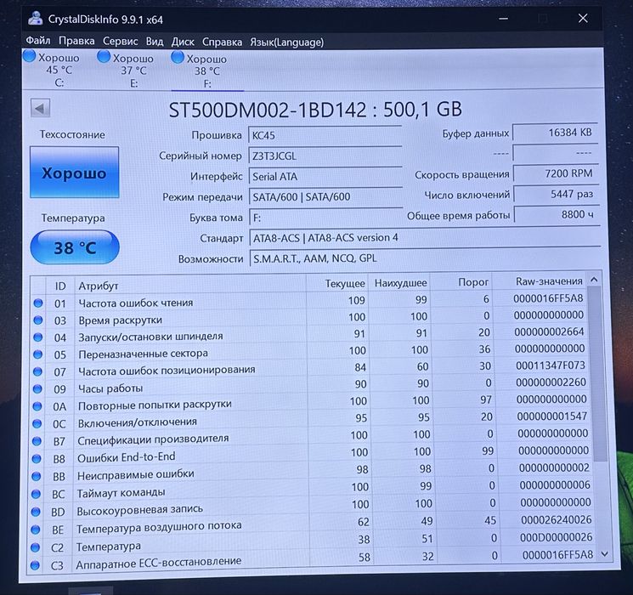Click the Raw-значения column header
The image size is (633, 595).
(x=541, y=281)
